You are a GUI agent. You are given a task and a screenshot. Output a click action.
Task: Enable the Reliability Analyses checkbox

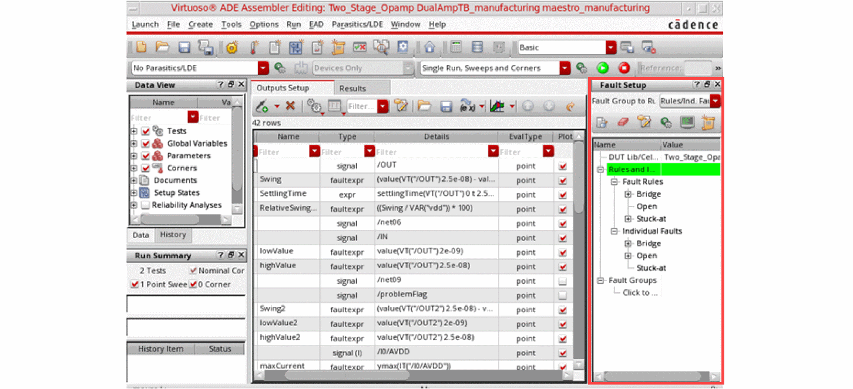click(146, 205)
